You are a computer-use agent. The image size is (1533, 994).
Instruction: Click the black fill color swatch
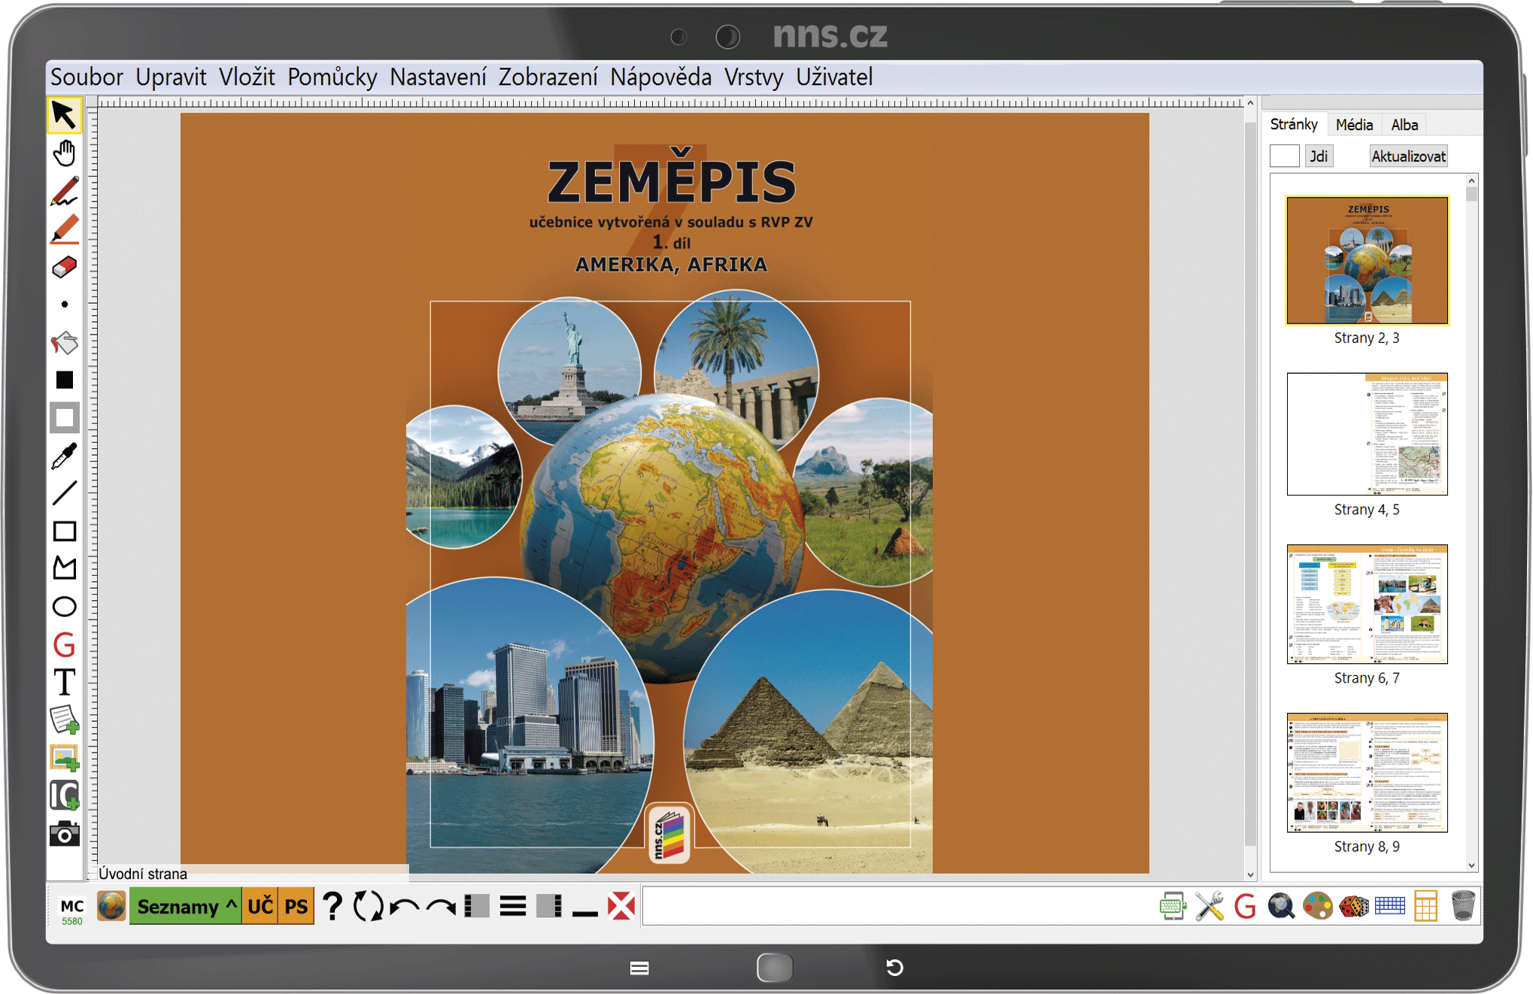(x=65, y=380)
